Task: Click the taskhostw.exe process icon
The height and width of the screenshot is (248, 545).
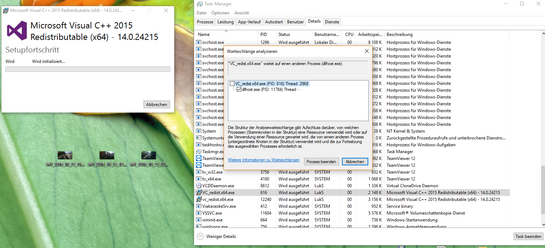Action: [x=199, y=145]
